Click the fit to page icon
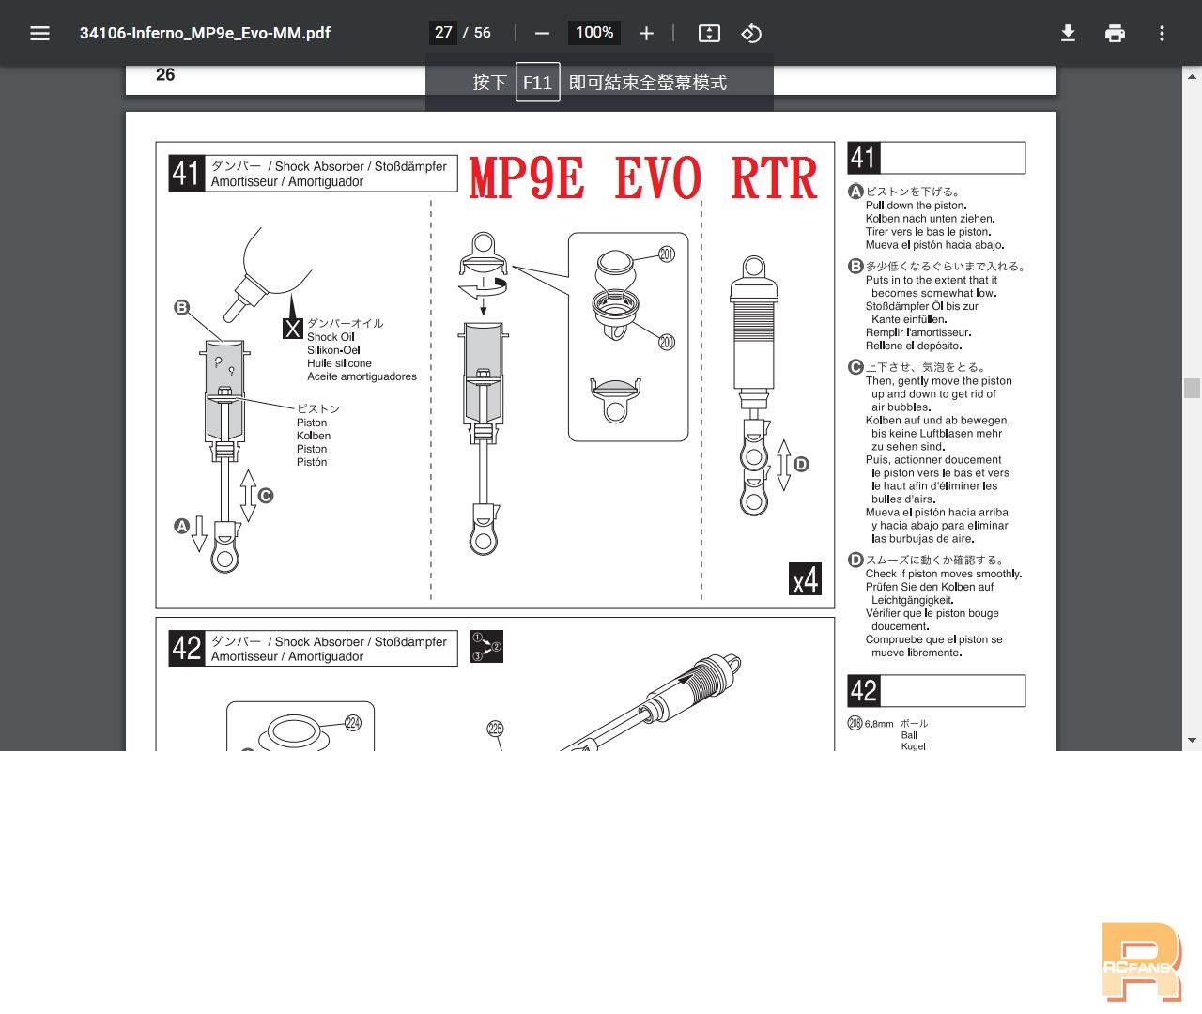The image size is (1202, 1014). click(709, 33)
